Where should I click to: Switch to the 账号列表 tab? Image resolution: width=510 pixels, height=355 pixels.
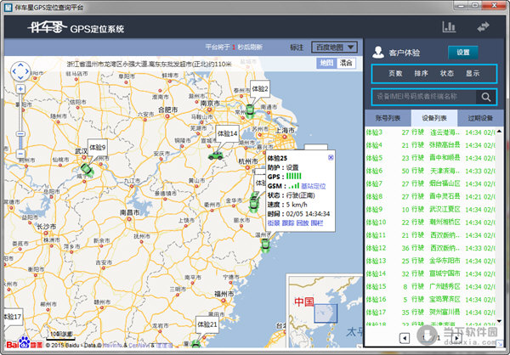click(388, 118)
